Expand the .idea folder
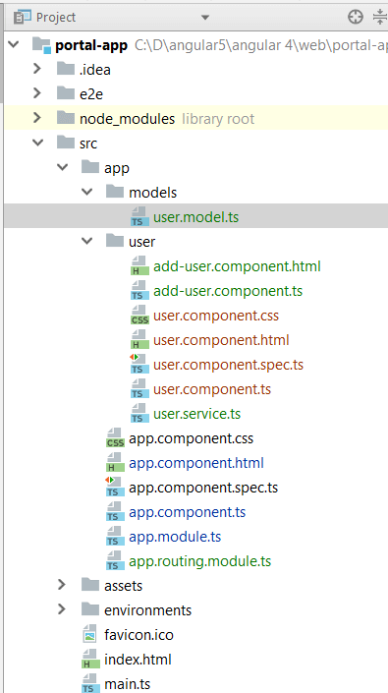388x693 pixels. point(37,69)
